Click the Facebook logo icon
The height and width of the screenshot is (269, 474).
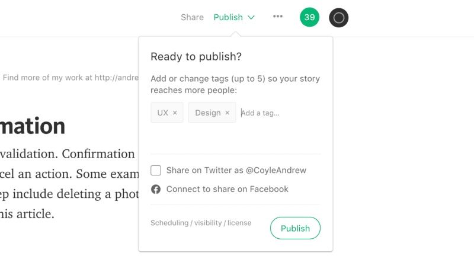pyautogui.click(x=156, y=189)
